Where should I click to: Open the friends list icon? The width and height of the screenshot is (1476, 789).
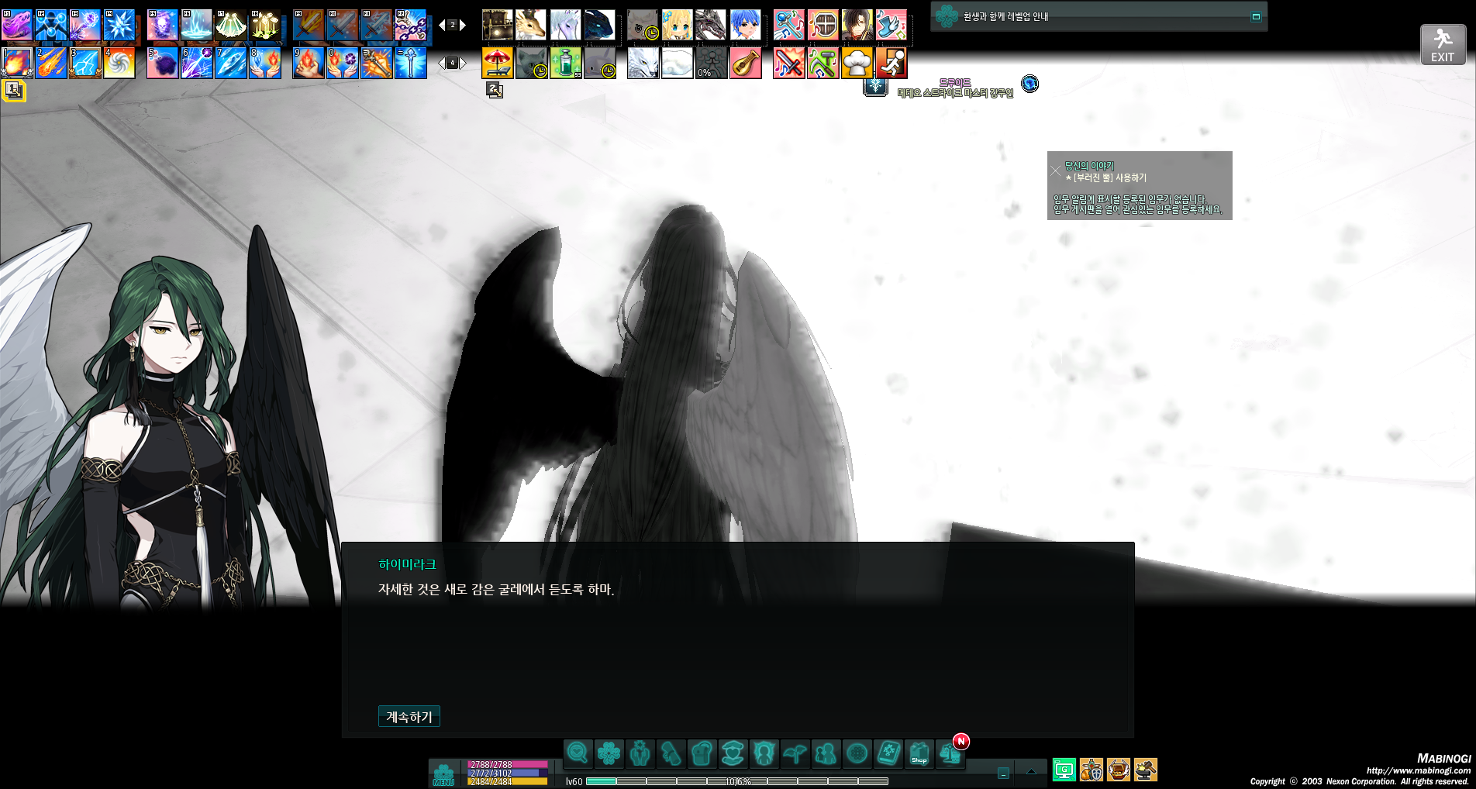[x=826, y=753]
